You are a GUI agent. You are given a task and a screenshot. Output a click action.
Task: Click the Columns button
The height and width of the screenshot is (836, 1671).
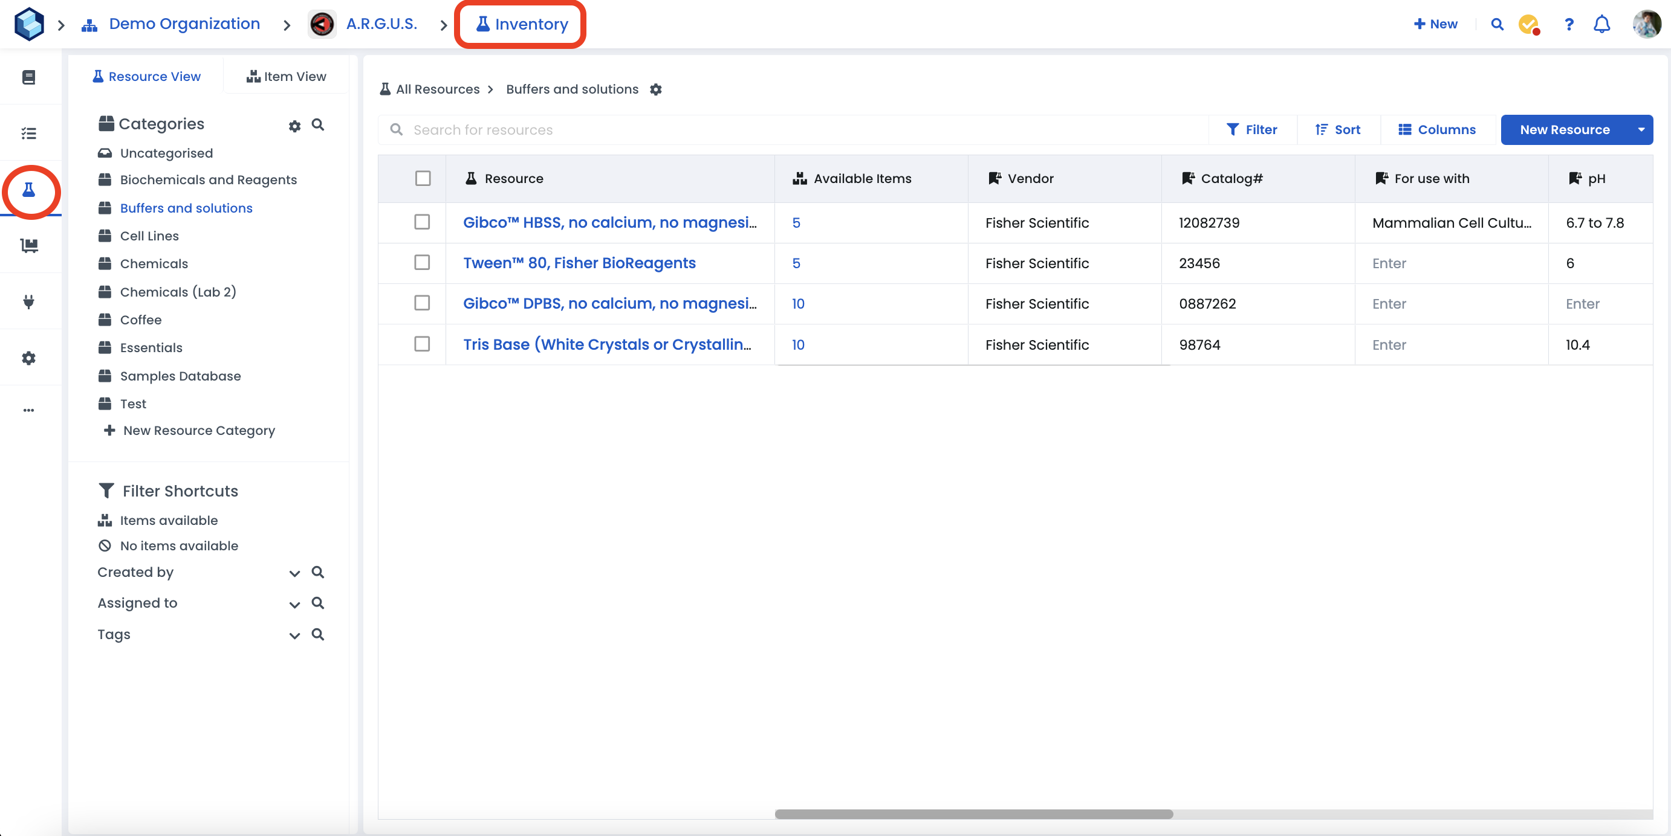(1437, 130)
